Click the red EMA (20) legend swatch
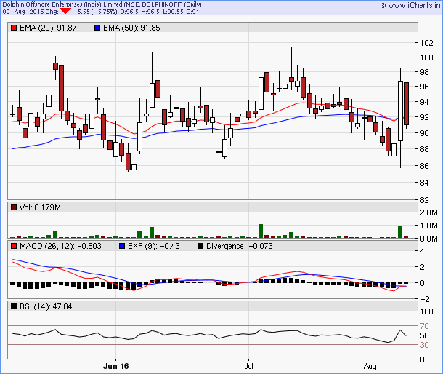Screen dimensions: 443x374 pos(14,28)
